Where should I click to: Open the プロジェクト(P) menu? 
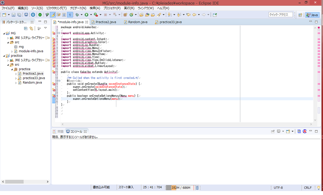112,8
